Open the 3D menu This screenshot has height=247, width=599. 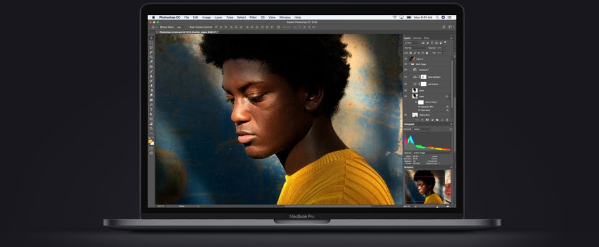[262, 17]
